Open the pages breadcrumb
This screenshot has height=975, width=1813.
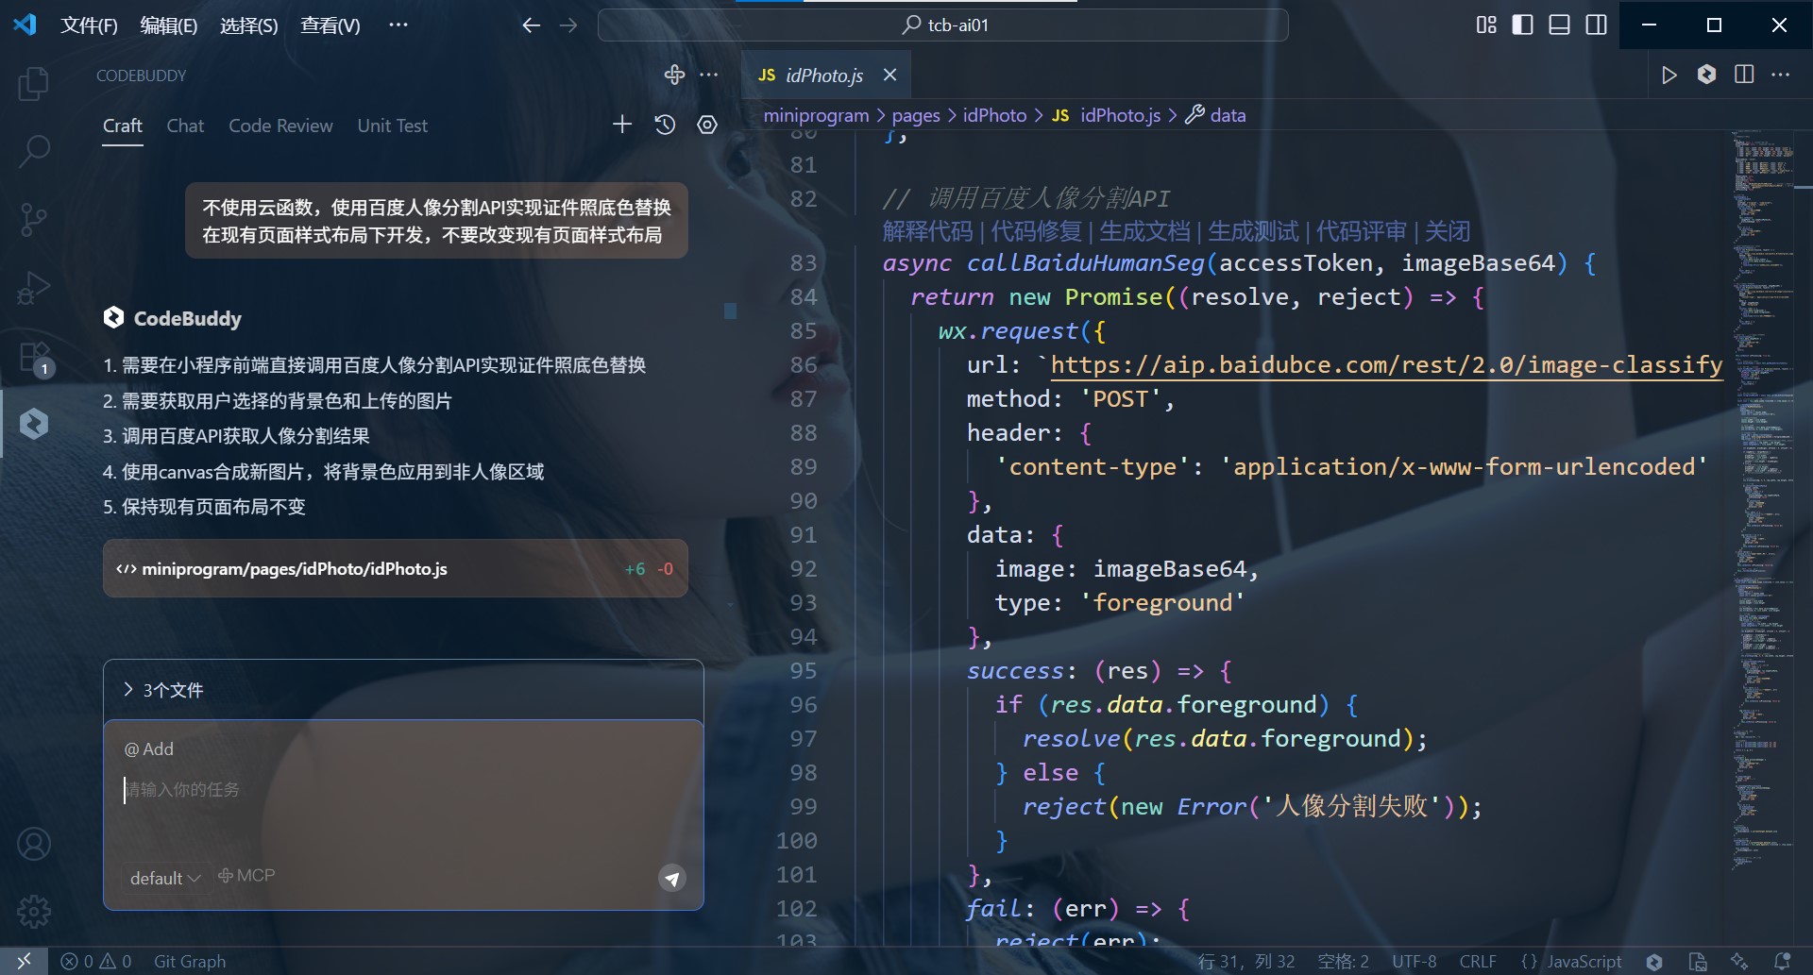916,115
